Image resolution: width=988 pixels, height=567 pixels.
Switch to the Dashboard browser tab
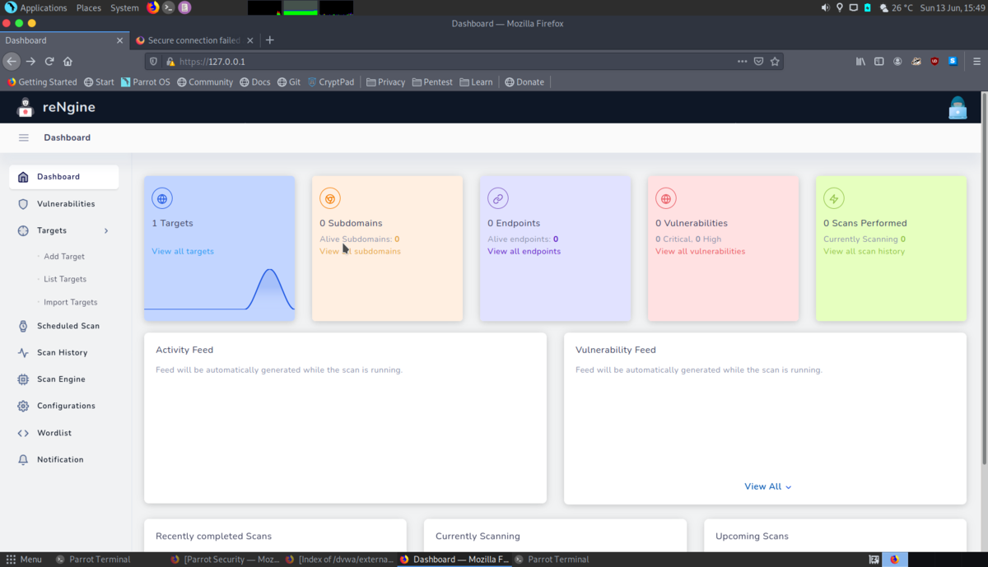64,40
